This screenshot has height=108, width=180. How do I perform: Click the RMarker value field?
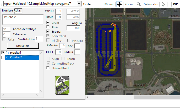tap(62, 46)
